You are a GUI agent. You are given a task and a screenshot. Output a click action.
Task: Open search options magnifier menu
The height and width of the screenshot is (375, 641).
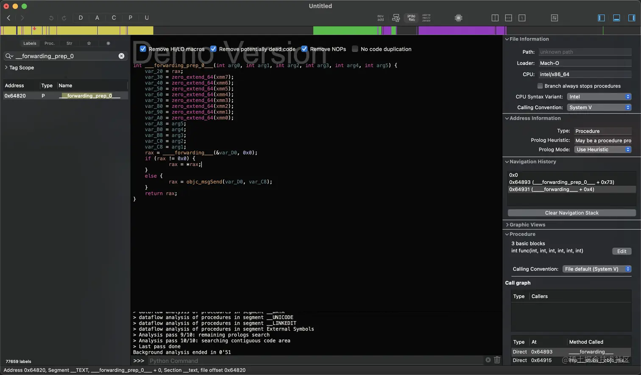point(9,56)
